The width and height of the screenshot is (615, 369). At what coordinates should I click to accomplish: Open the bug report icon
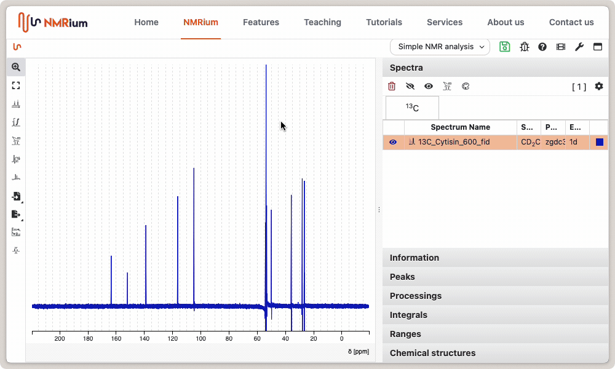click(x=524, y=47)
